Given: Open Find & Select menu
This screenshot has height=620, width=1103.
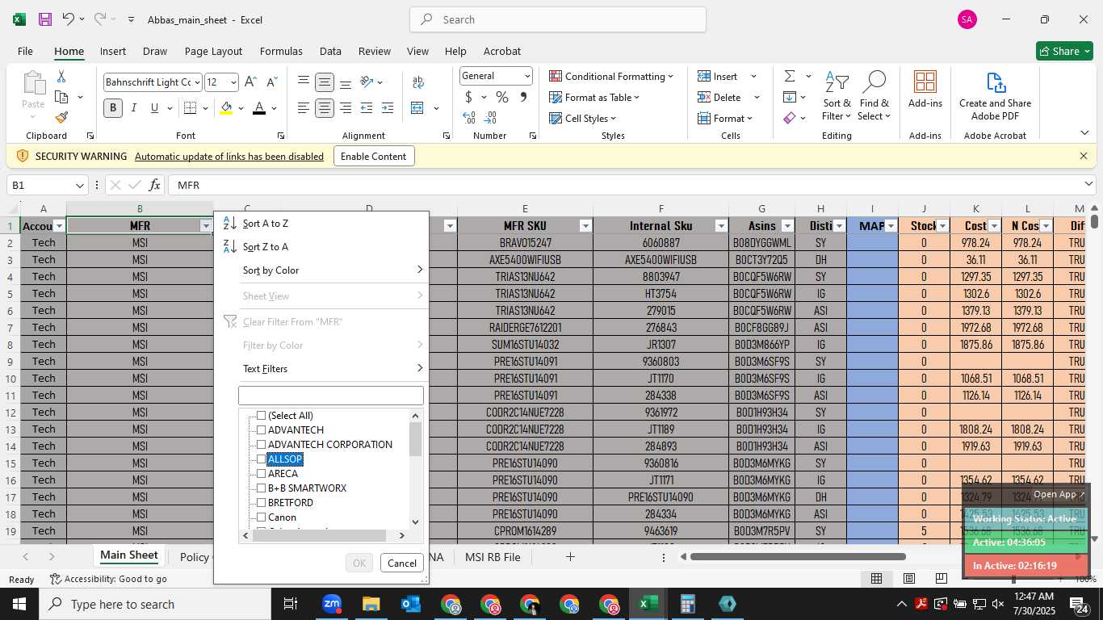Looking at the screenshot, I should click(874, 97).
